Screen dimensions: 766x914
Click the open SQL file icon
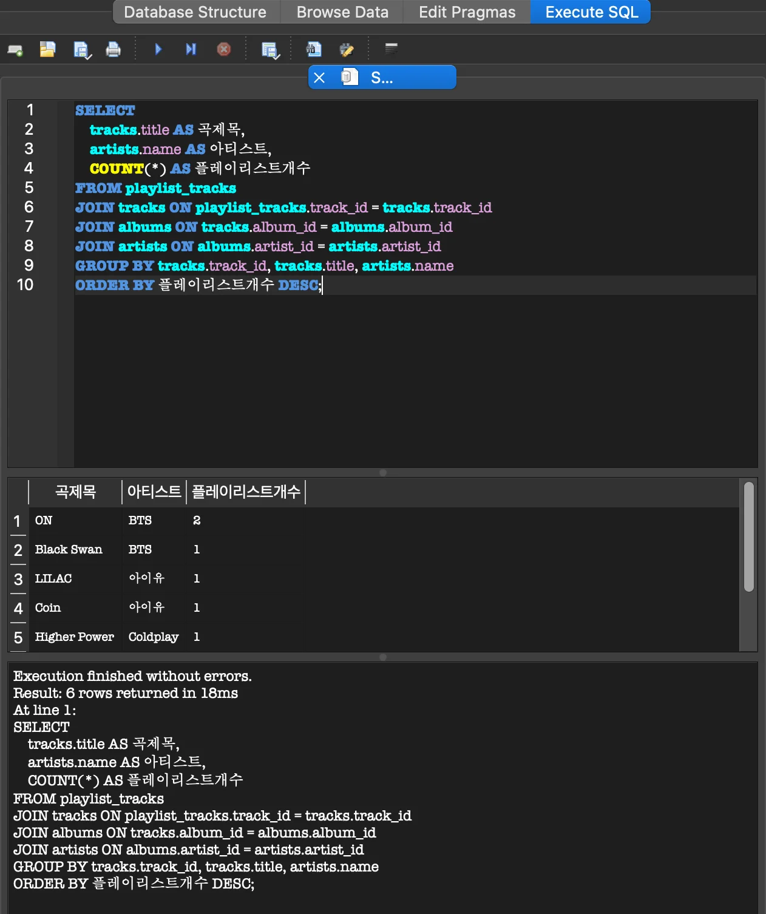tap(47, 50)
